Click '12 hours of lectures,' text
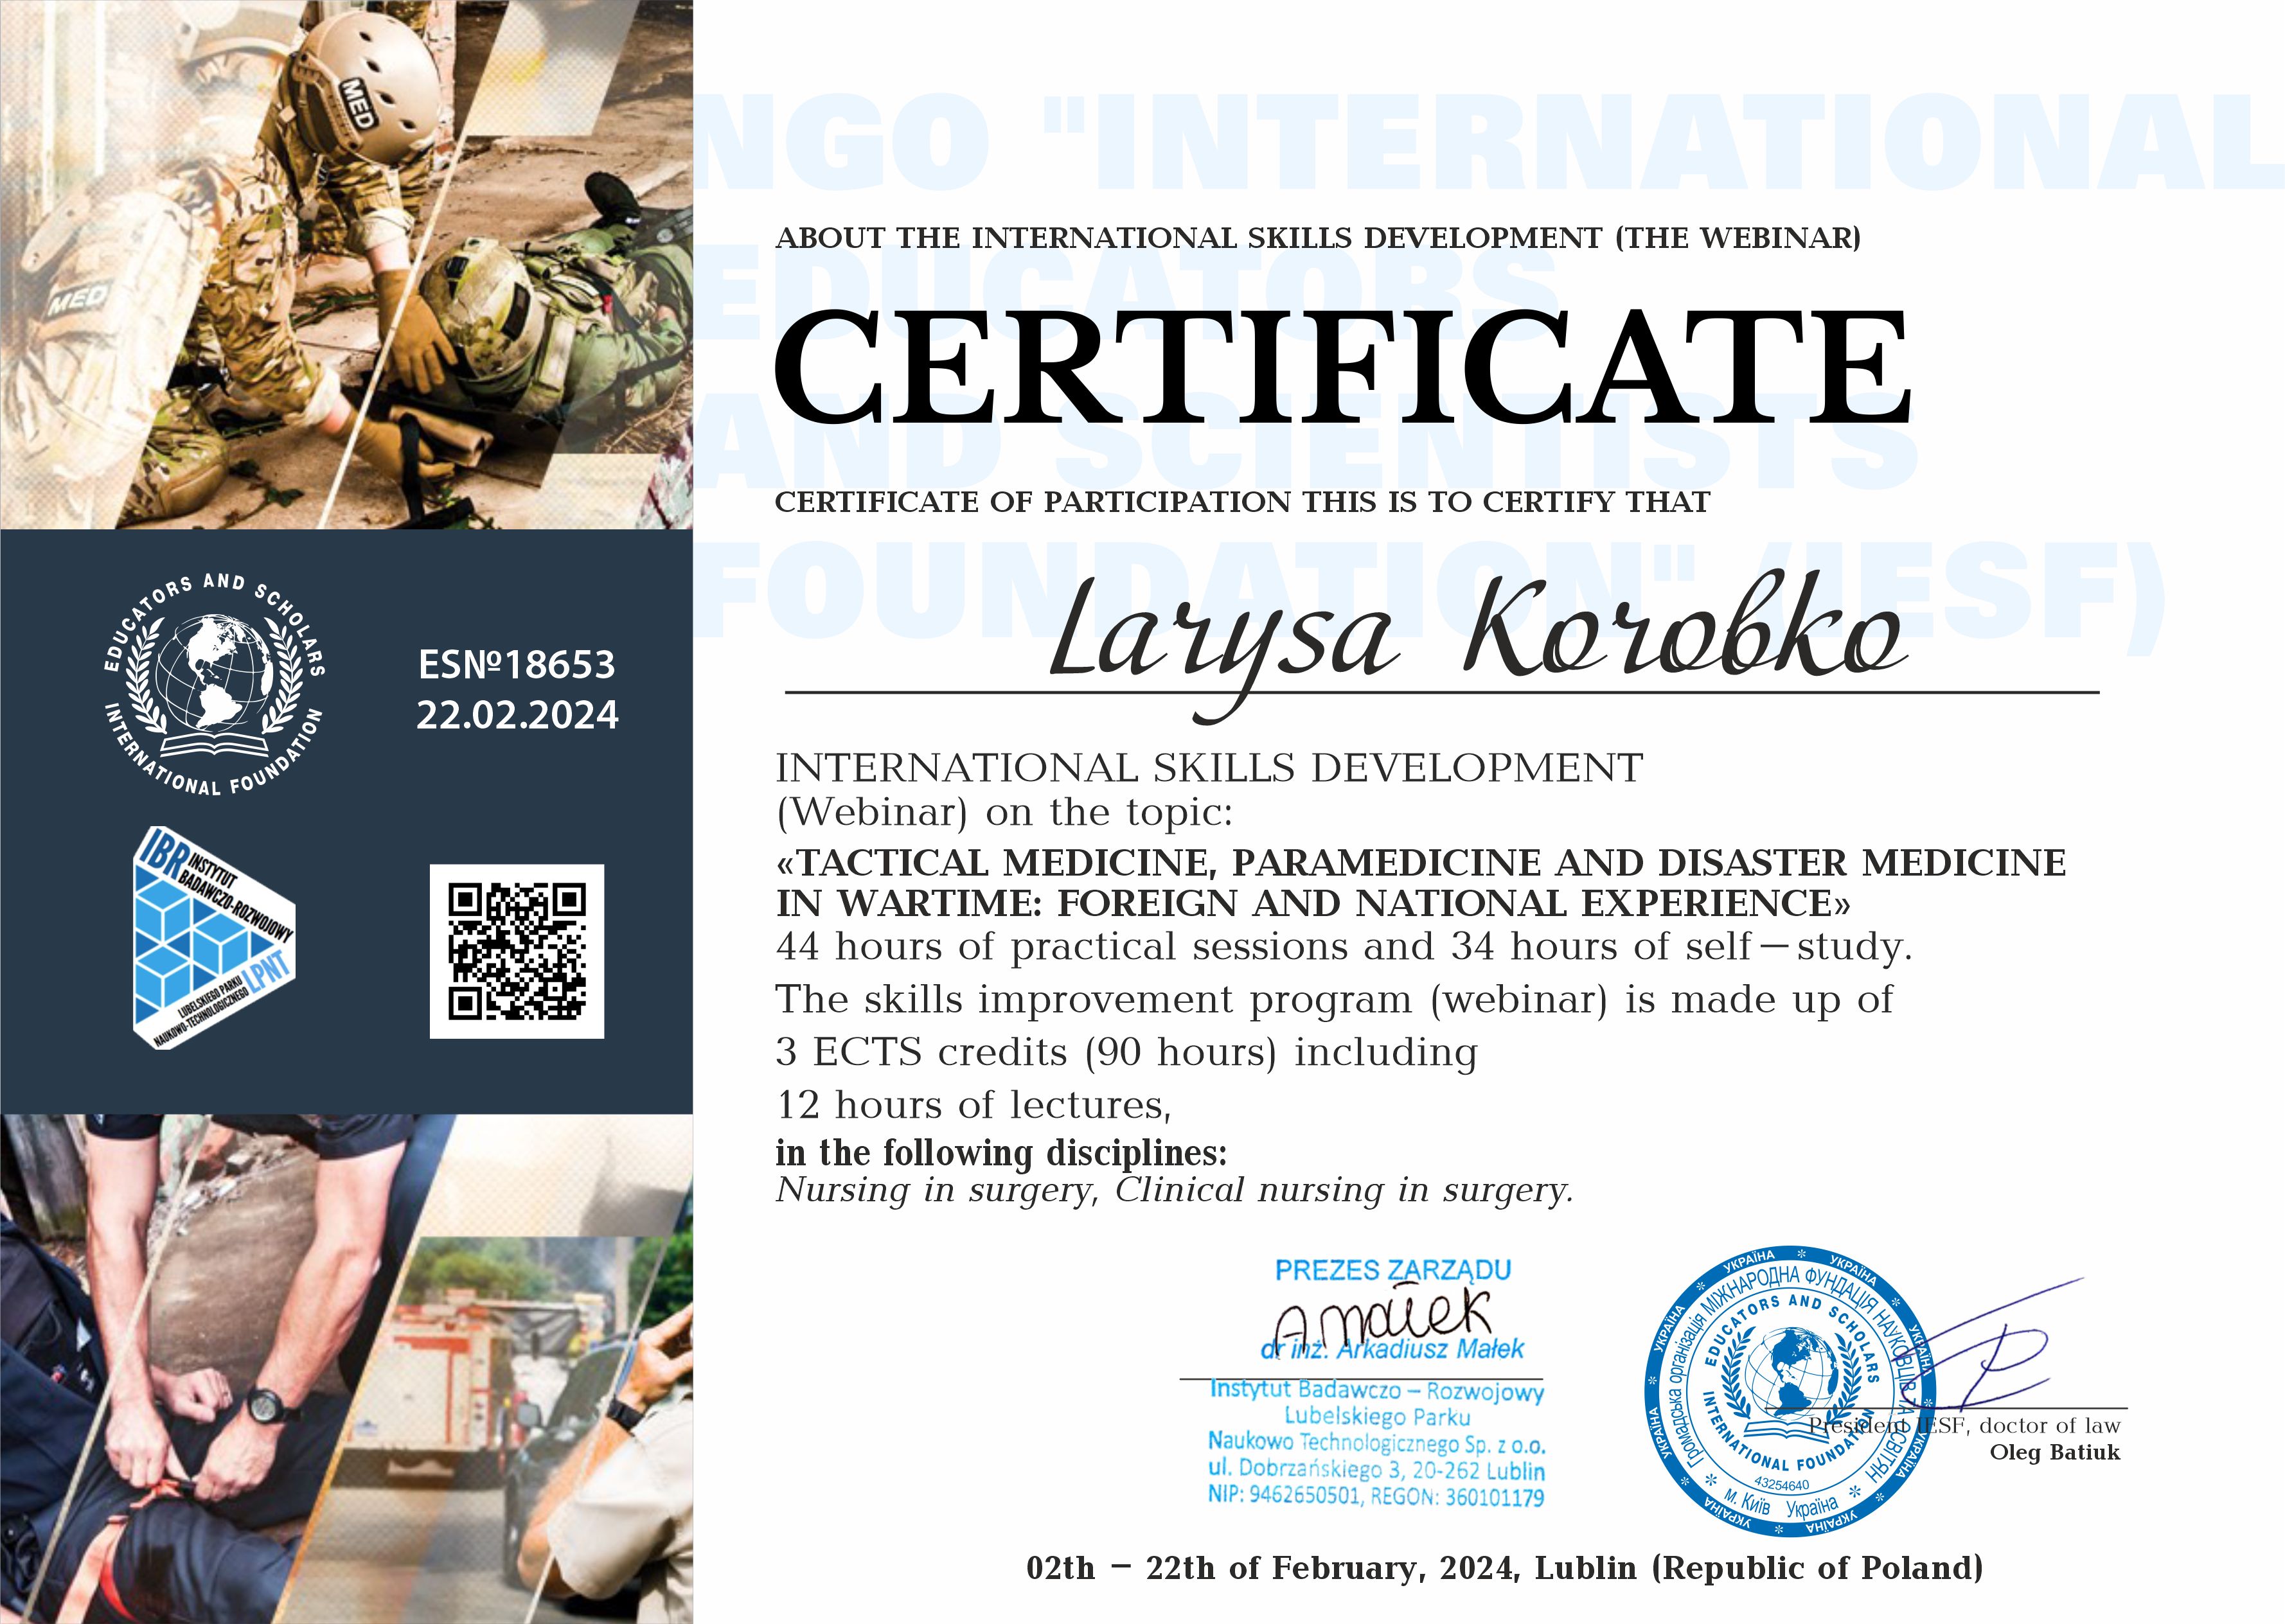Screen dimensions: 2285x1624 [974, 1105]
